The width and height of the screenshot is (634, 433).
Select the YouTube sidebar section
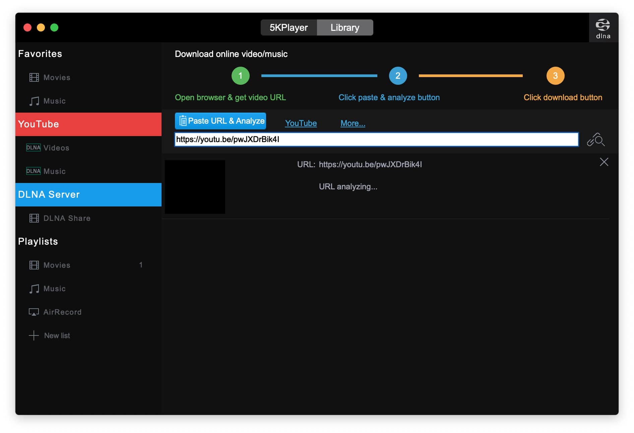tap(88, 124)
